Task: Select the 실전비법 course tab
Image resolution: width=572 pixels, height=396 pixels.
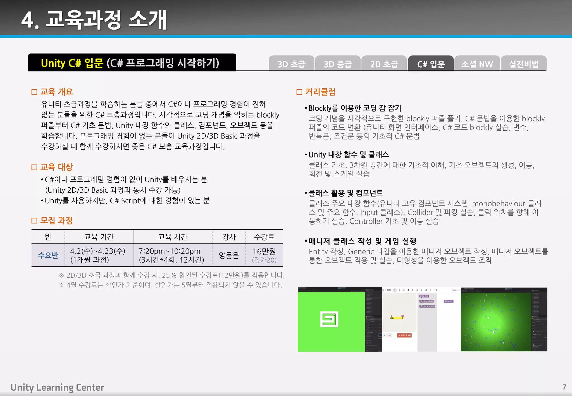Action: 524,63
